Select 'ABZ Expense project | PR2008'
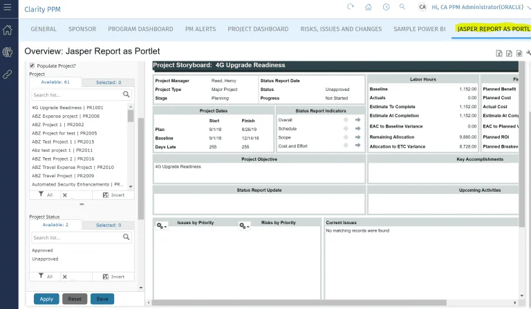The image size is (531, 309). 66,116
